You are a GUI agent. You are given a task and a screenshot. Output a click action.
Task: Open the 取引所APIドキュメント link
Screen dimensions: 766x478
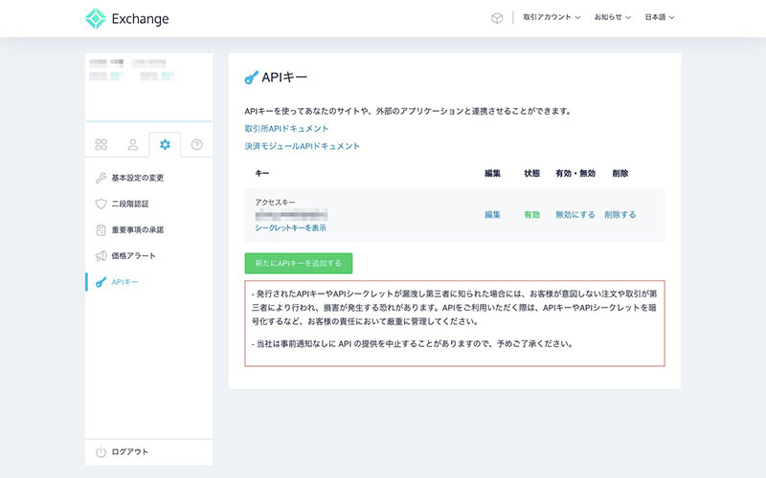286,128
